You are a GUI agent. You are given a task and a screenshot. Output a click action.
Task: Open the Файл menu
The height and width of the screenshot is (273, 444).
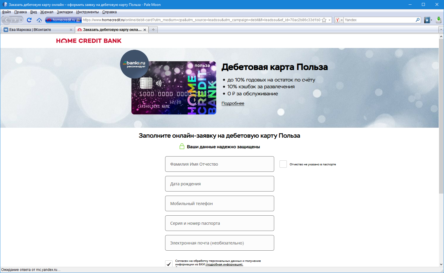pyautogui.click(x=6, y=12)
